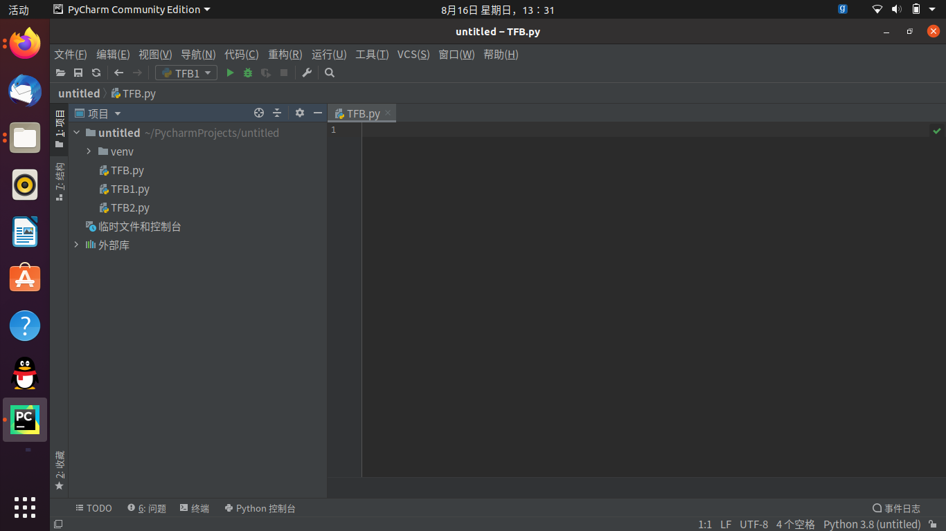Viewport: 946px width, 531px height.
Task: Click untitled in the breadcrumb bar
Action: (x=79, y=93)
